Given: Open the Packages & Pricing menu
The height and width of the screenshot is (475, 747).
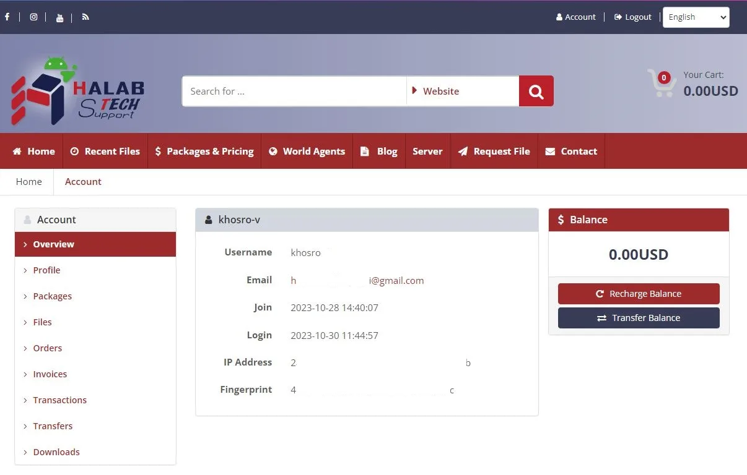Looking at the screenshot, I should click(x=204, y=152).
